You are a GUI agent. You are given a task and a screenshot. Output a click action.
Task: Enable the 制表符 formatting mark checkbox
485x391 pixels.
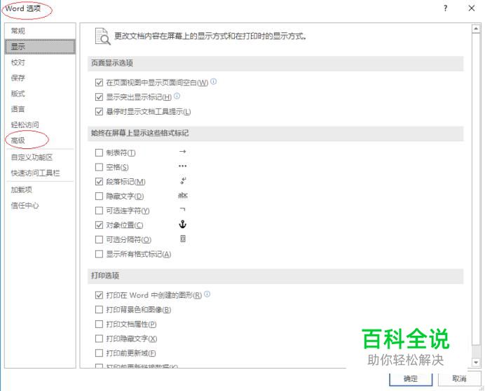click(99, 152)
